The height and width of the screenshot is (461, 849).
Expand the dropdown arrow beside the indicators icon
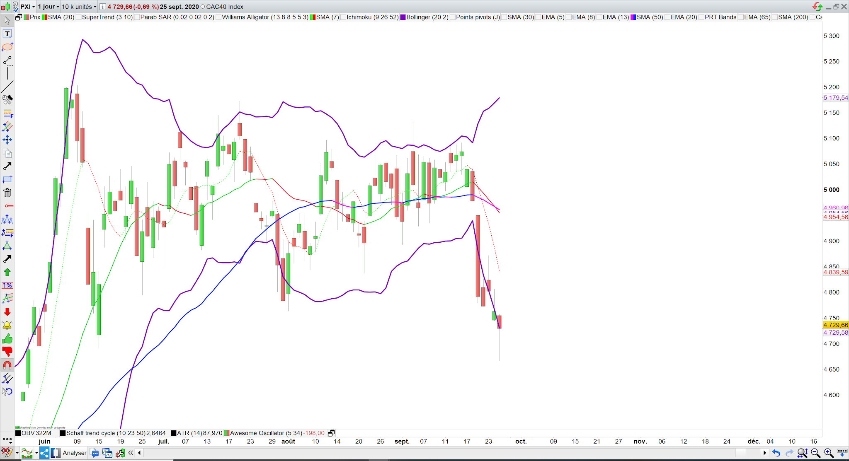coord(36,453)
